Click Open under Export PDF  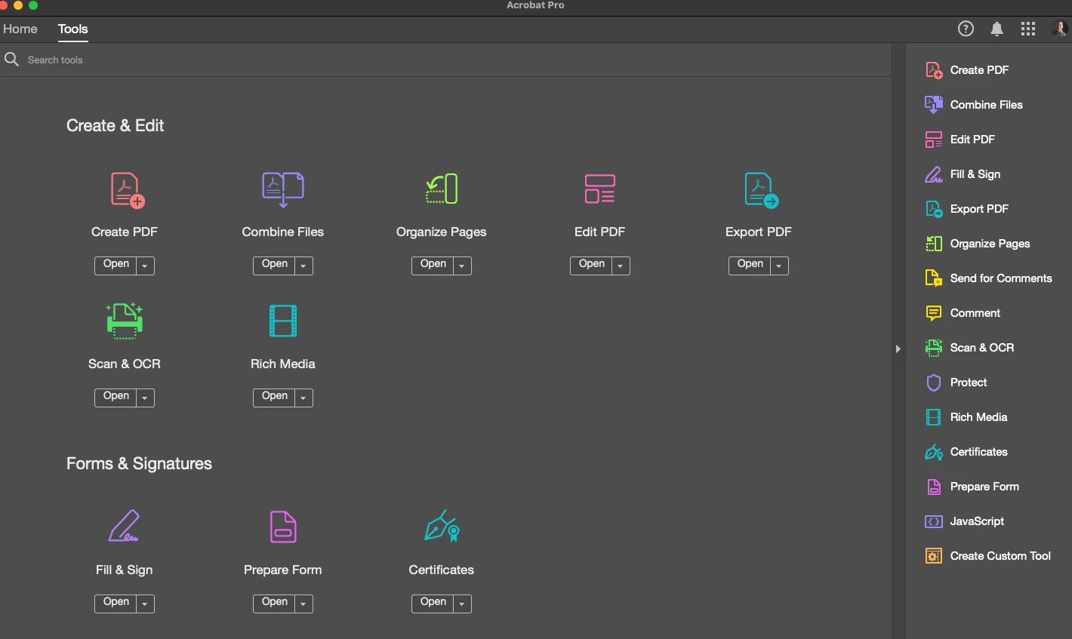pyautogui.click(x=750, y=266)
